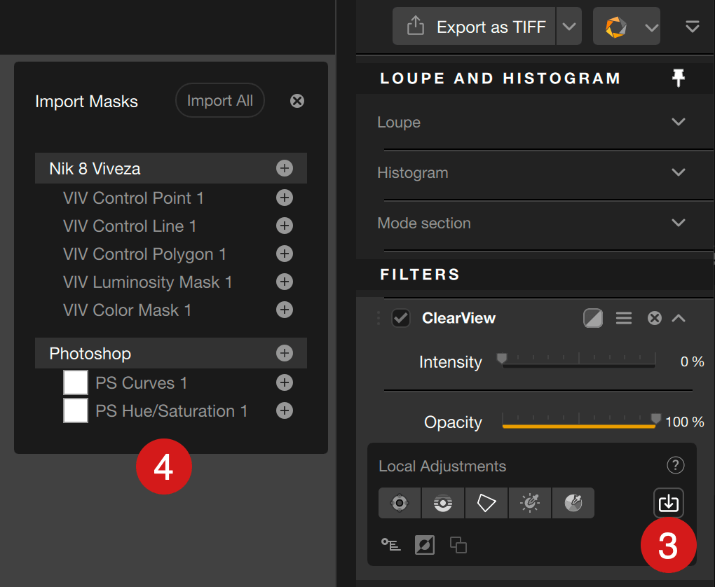Click the Nik Collection colorful logo icon
Image resolution: width=715 pixels, height=587 pixels.
[x=615, y=27]
